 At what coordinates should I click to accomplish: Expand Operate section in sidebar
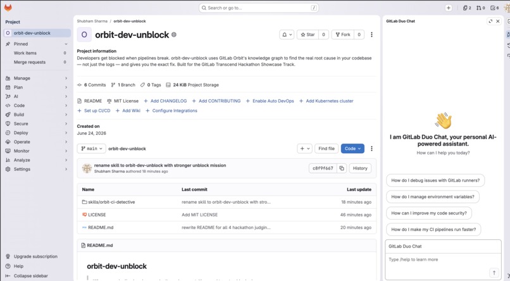point(37,142)
